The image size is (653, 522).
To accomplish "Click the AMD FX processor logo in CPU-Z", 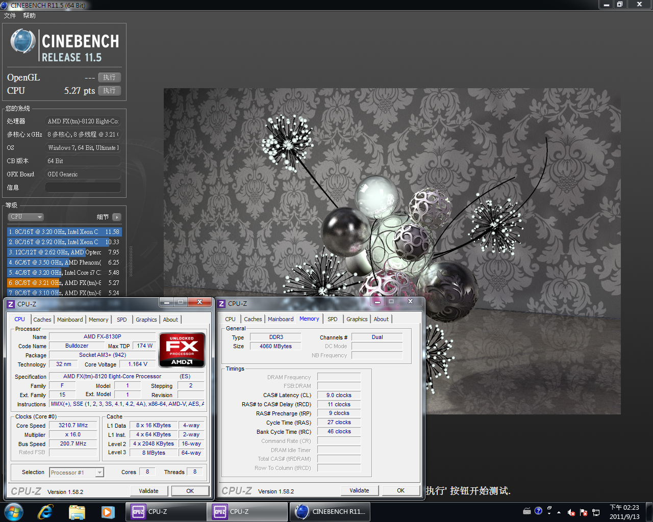I will [x=182, y=350].
